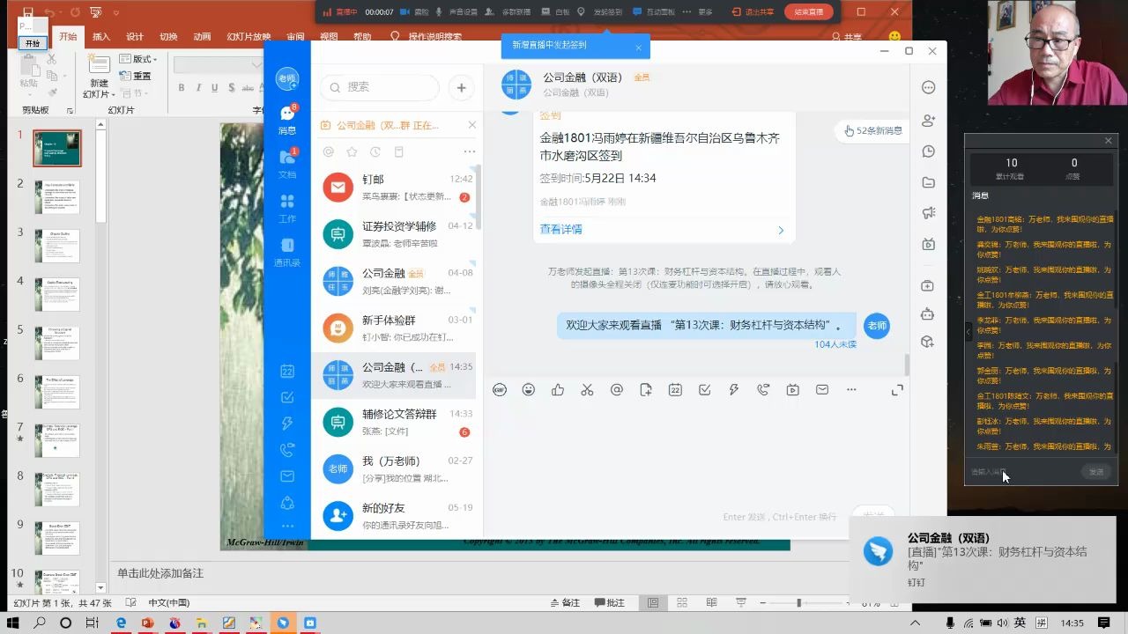Click 104人未读 unread link

835,344
